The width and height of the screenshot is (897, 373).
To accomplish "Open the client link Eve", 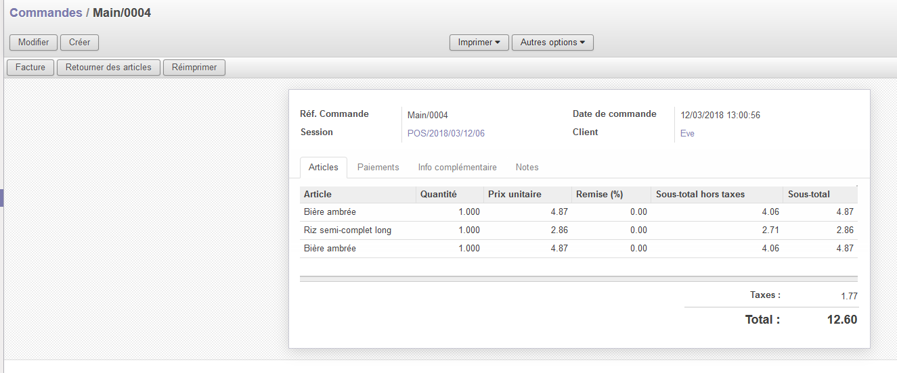I will tap(687, 133).
